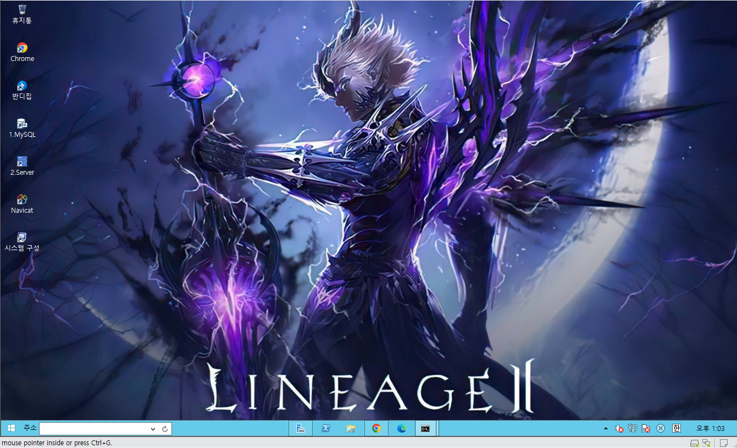The height and width of the screenshot is (448, 737).
Task: Launch Microsoft Edge from the taskbar
Action: [x=402, y=429]
